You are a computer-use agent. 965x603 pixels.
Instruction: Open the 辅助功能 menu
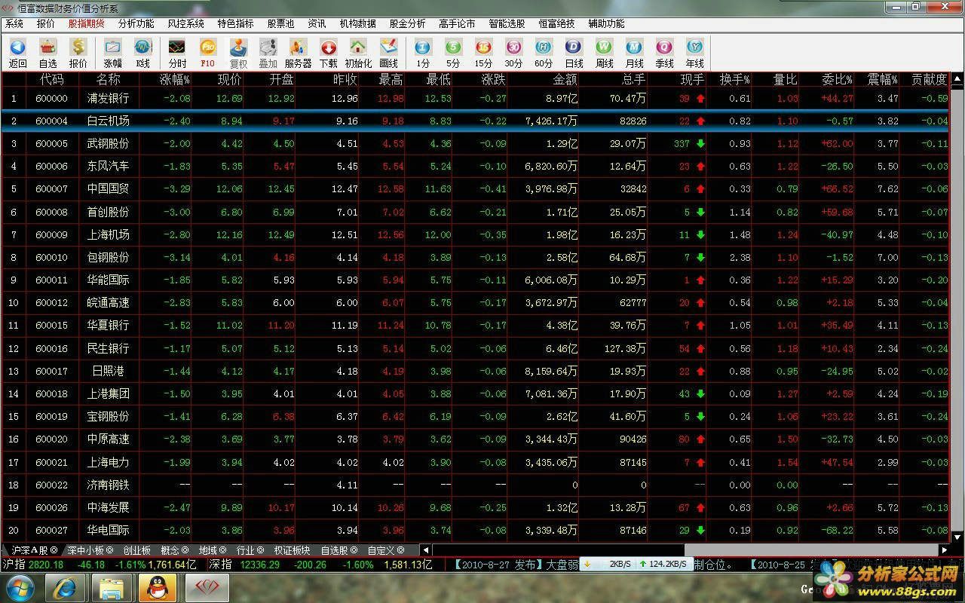[607, 24]
